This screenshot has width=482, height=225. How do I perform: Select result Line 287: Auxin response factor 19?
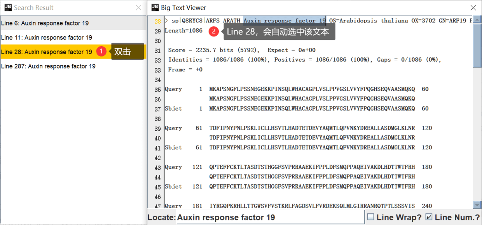click(73, 66)
